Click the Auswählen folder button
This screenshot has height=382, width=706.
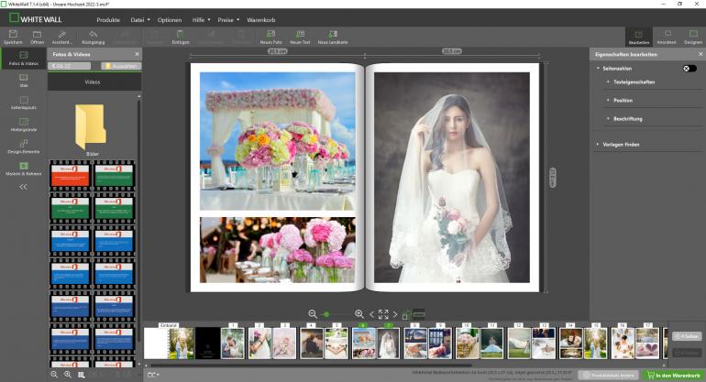pos(121,66)
